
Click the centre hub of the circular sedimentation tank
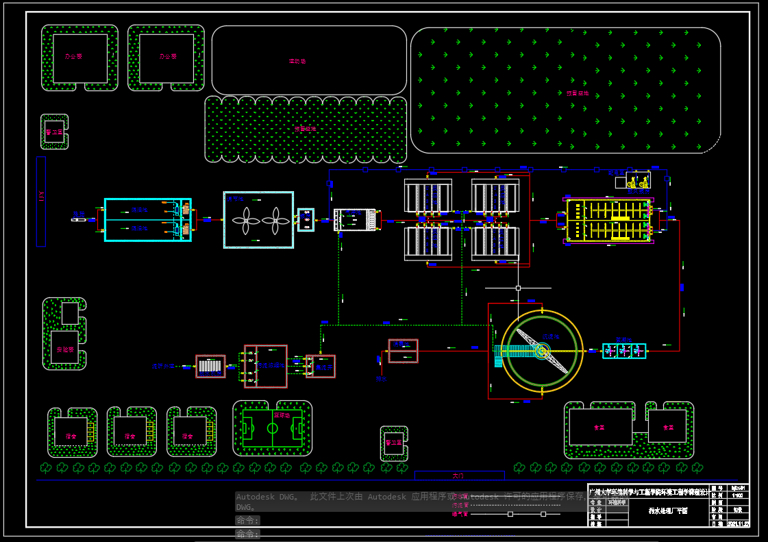pos(542,351)
